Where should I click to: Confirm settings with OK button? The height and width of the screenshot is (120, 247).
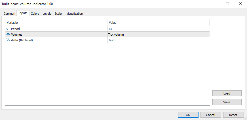tap(188, 115)
